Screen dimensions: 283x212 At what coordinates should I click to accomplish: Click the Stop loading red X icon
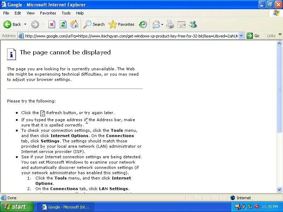coord(52,24)
